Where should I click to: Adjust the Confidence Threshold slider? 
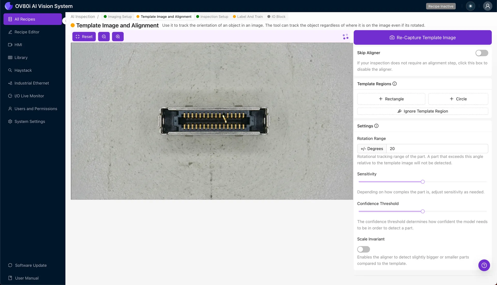click(x=422, y=211)
